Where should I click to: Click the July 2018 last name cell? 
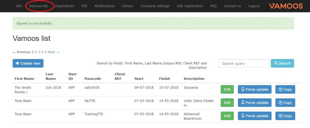coord(53,87)
